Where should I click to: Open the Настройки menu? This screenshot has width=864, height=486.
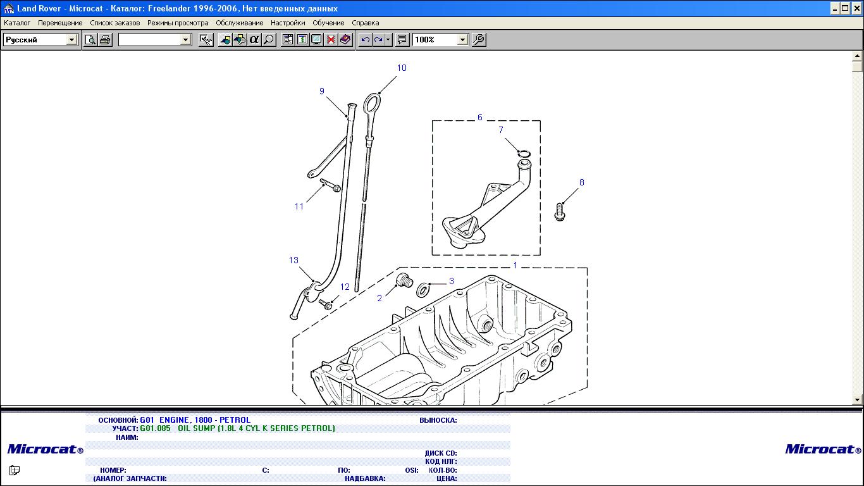[288, 23]
